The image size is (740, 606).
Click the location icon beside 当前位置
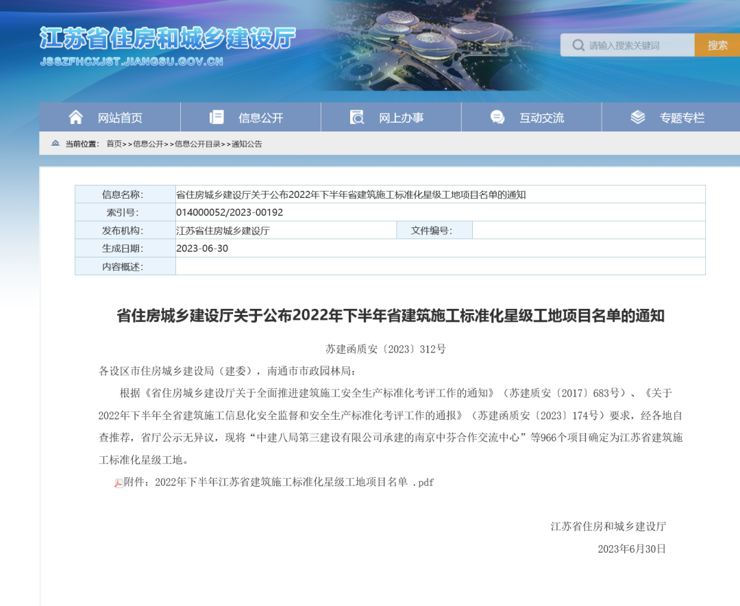pyautogui.click(x=56, y=144)
